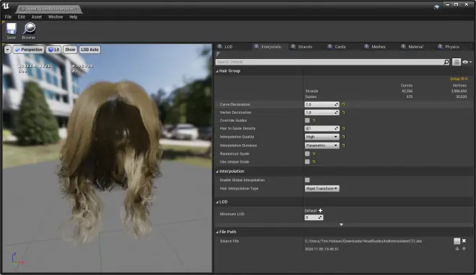This screenshot has width=476, height=275.
Task: Open Interpolation Quality High dropdown
Action: click(322, 137)
